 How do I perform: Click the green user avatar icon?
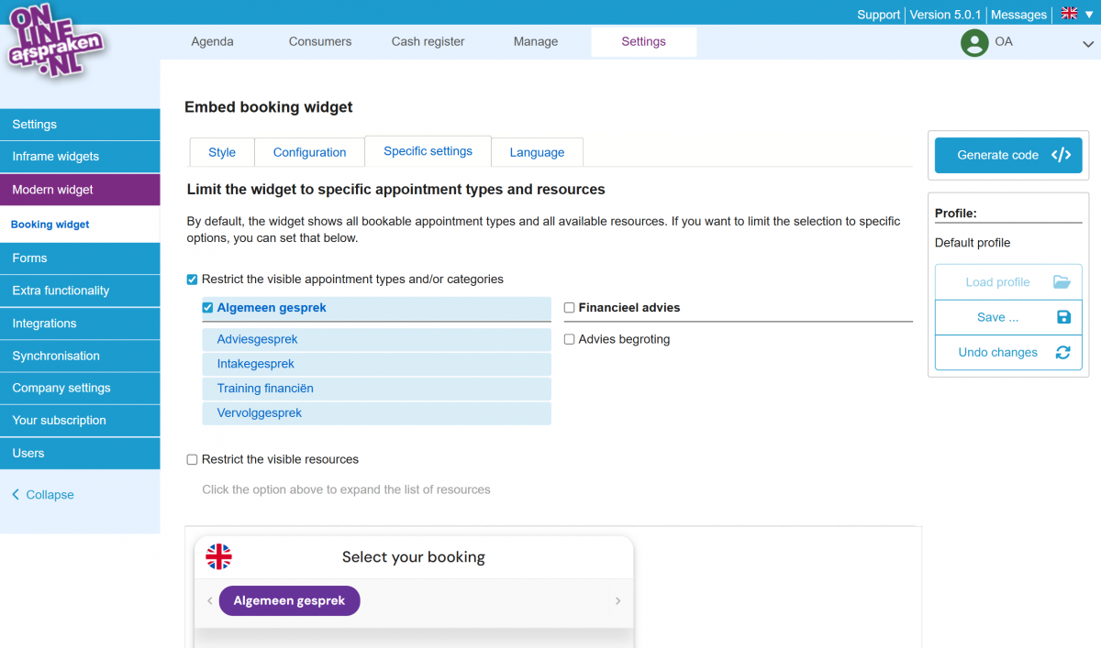point(973,42)
